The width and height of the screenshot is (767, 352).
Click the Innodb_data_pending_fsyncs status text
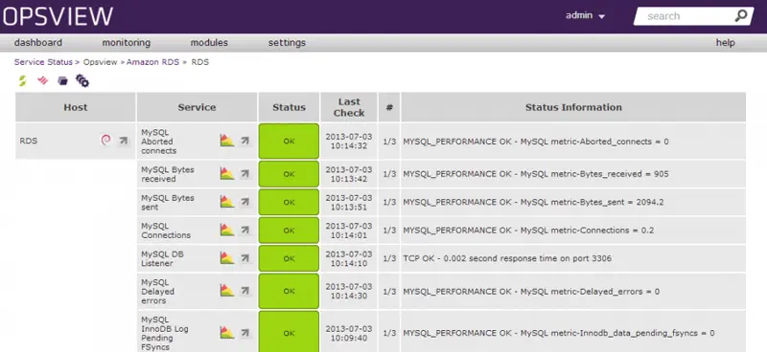point(559,333)
